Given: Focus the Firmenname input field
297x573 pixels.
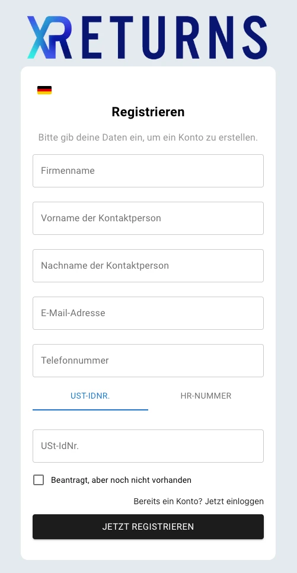Looking at the screenshot, I should pos(148,171).
